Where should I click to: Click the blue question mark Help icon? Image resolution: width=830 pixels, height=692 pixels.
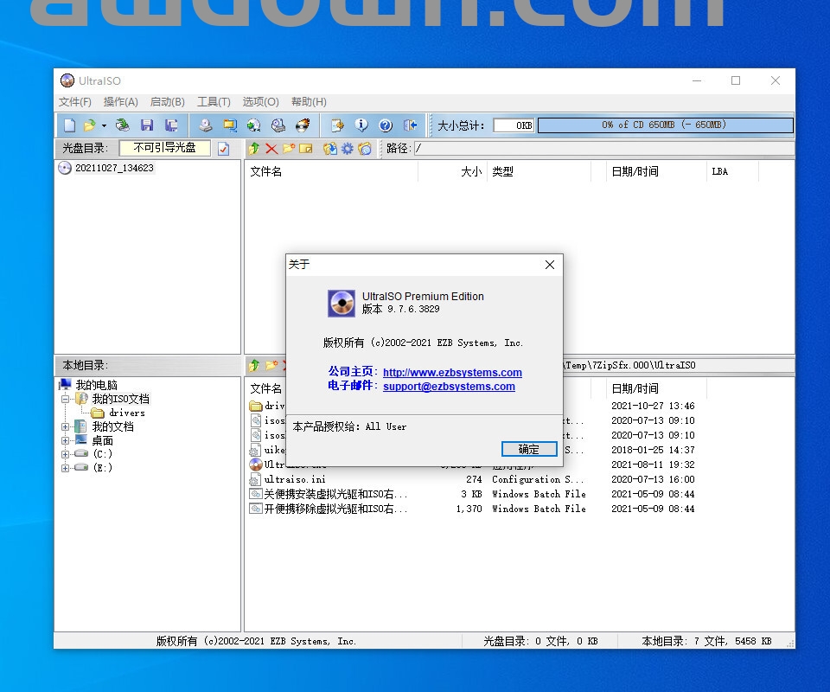click(x=386, y=125)
